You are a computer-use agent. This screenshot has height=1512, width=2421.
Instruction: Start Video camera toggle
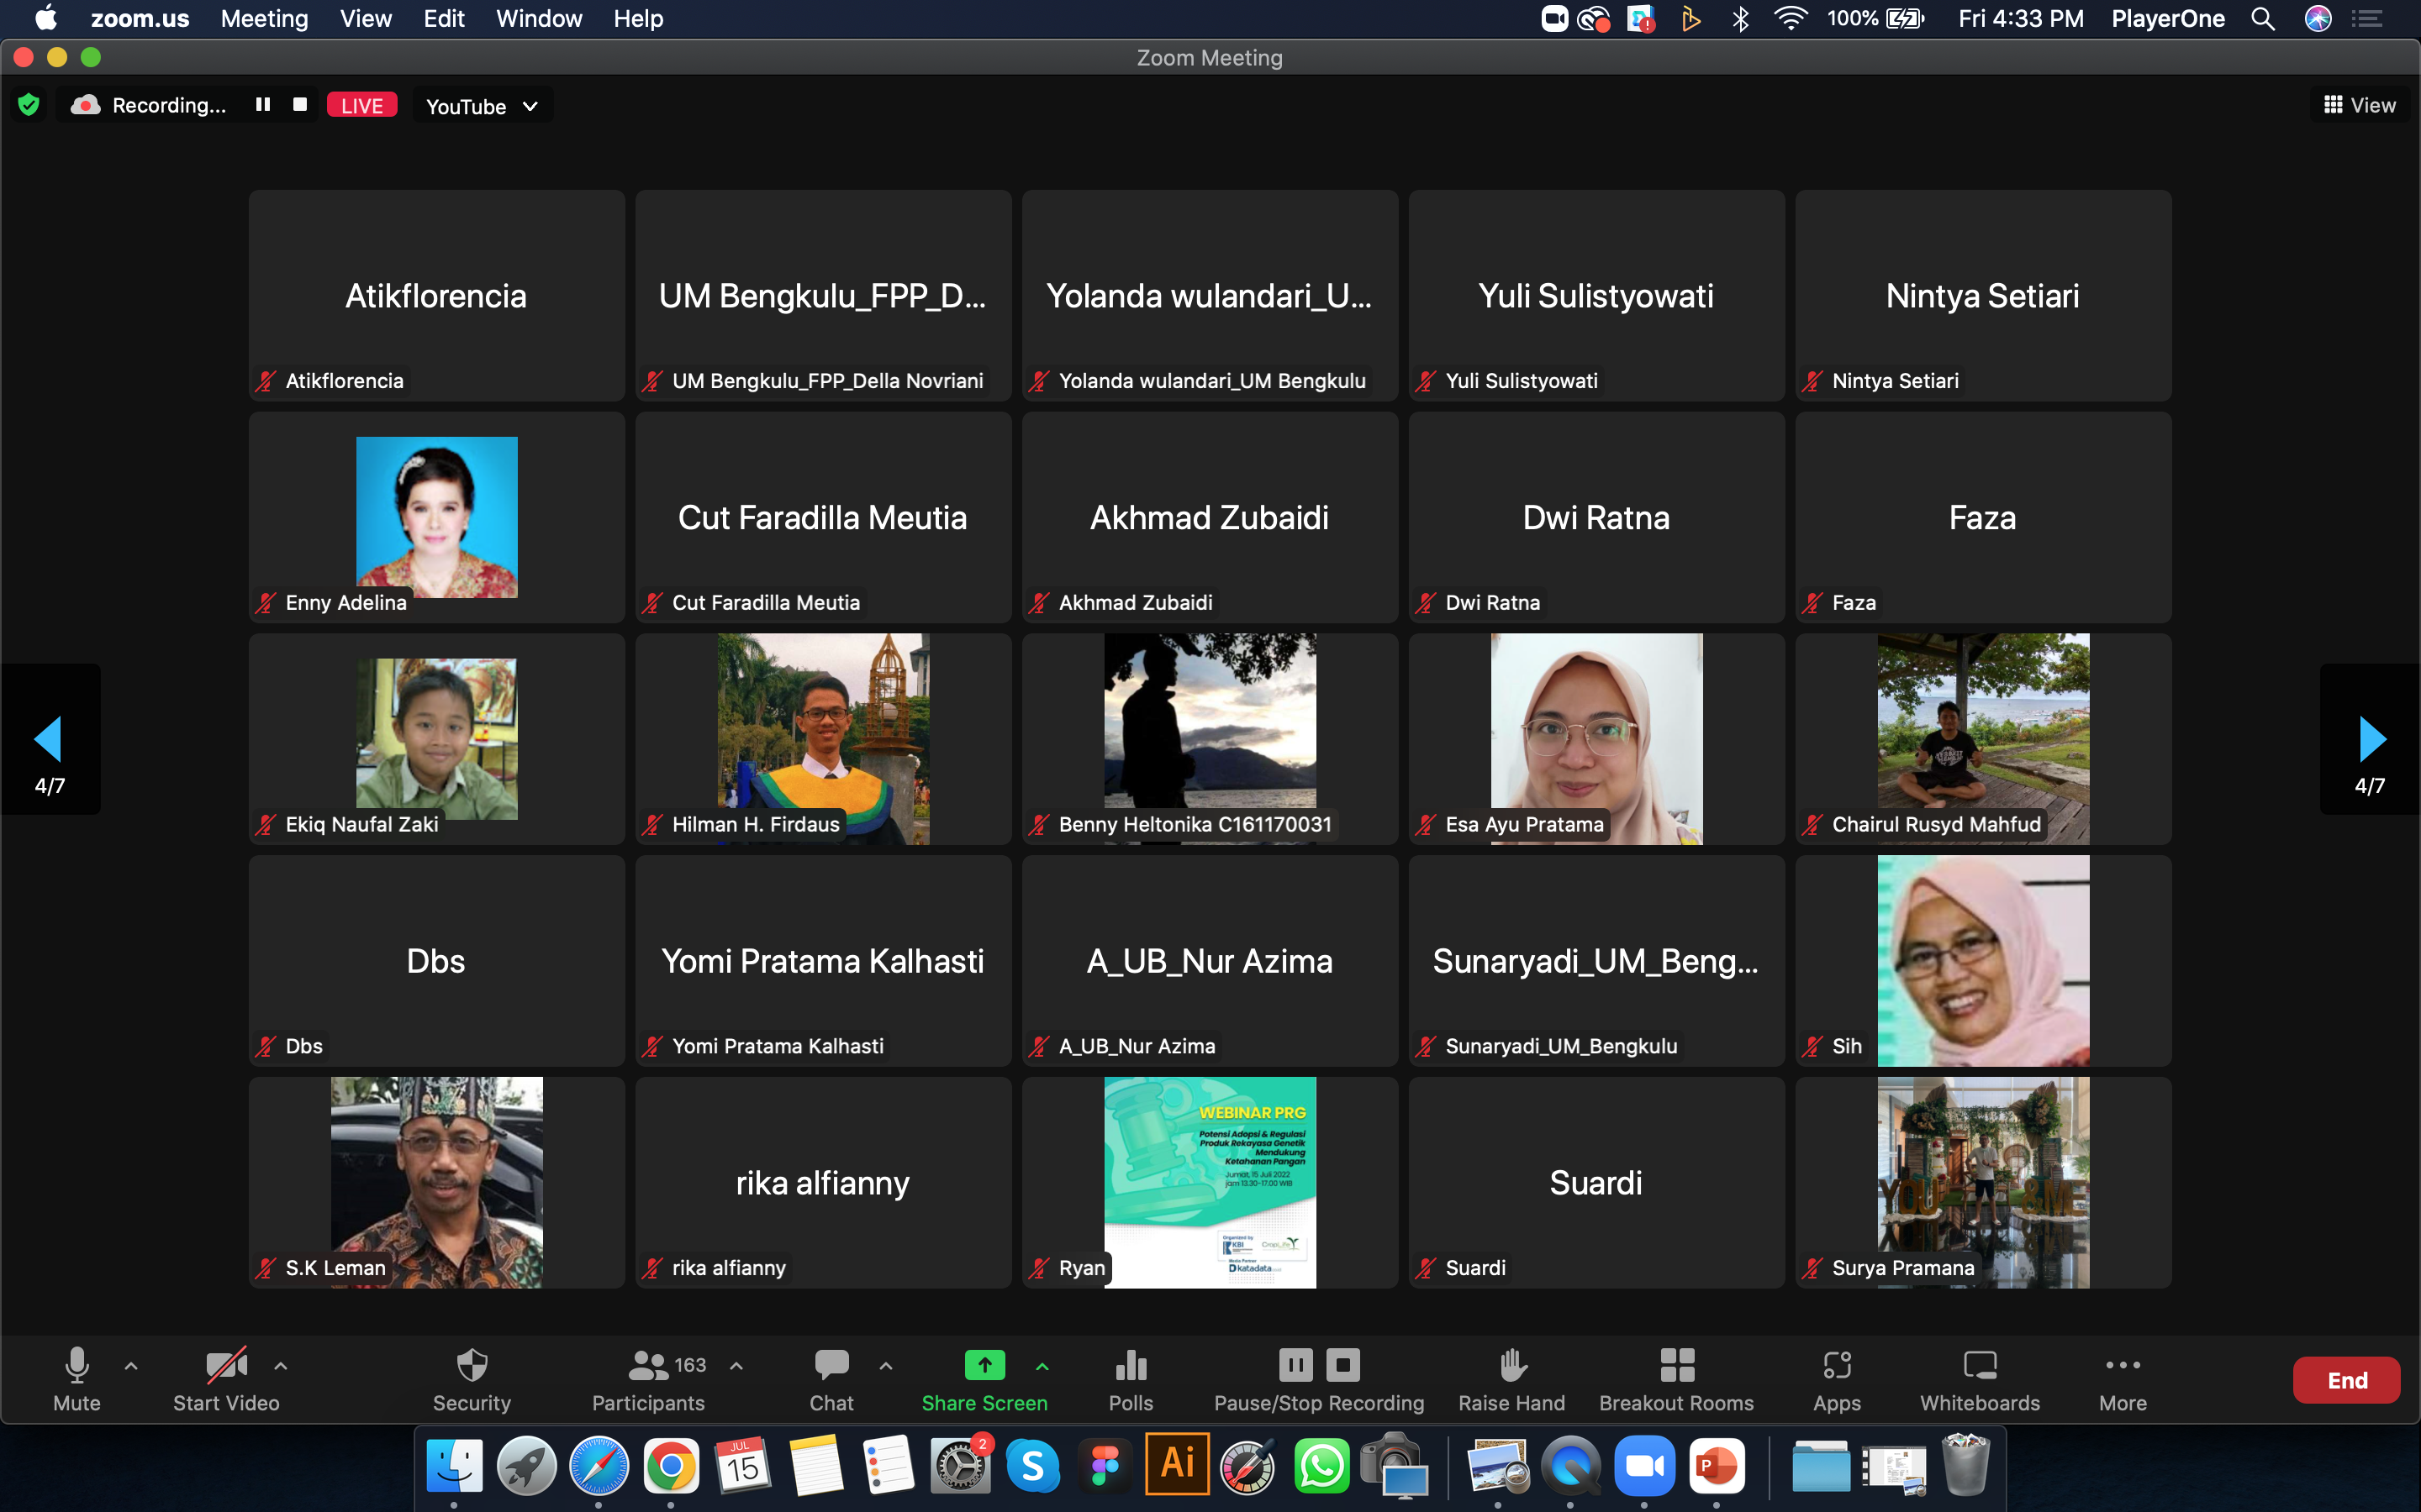(x=226, y=1379)
